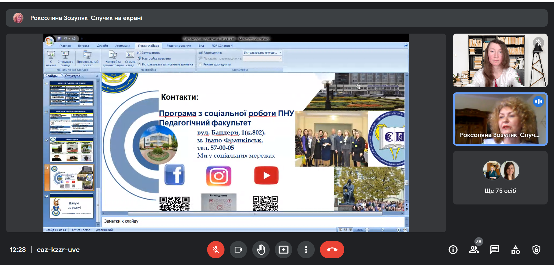554x265 pixels.
Task: Switch to the 'Анимация' ribbon tab
Action: click(x=122, y=46)
